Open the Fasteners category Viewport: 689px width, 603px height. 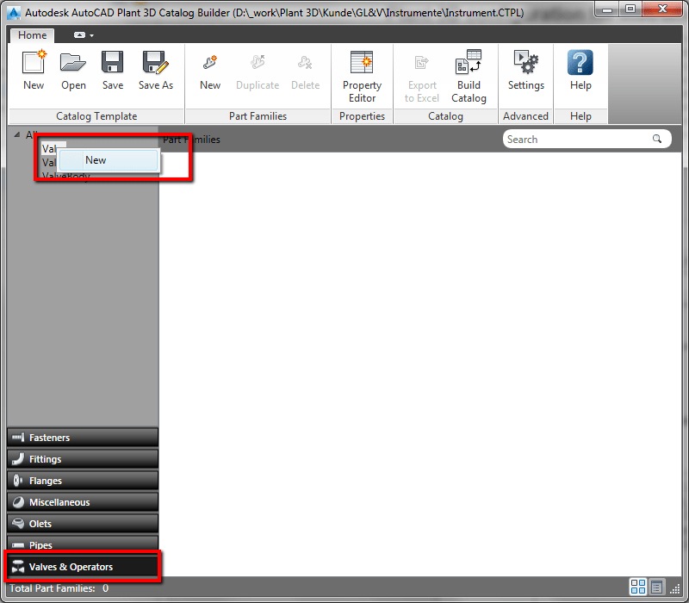click(83, 438)
